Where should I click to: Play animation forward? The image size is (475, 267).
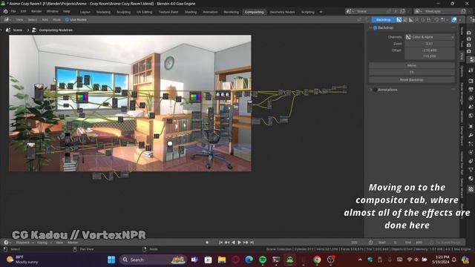coord(239,243)
